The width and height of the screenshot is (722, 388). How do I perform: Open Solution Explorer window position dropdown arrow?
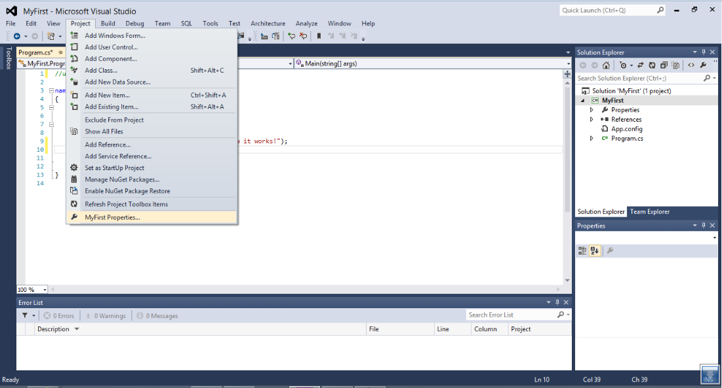coord(694,52)
